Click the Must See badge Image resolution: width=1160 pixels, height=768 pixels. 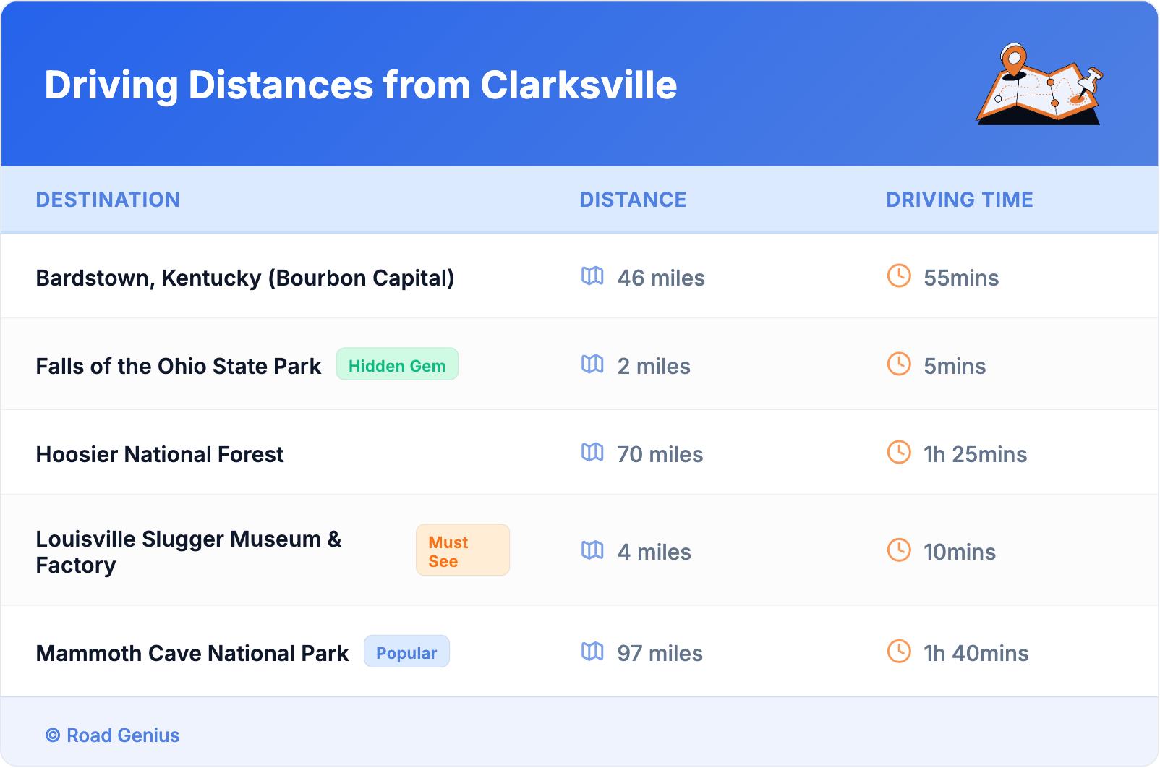[462, 550]
